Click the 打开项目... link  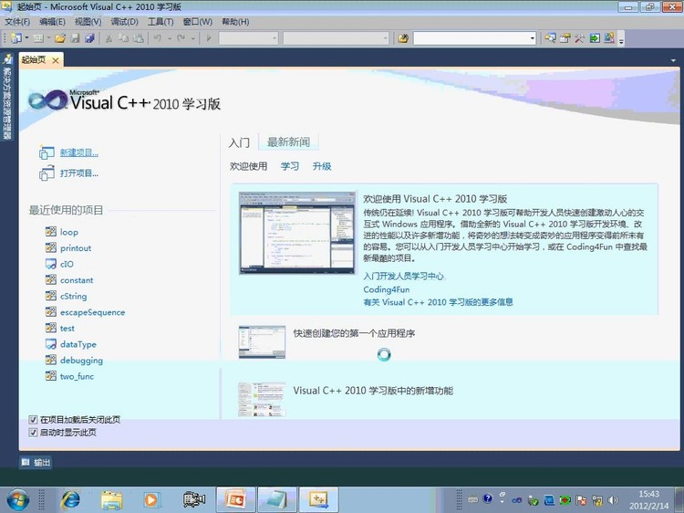pos(79,173)
